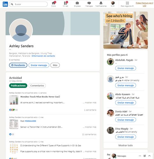Open Dina Magdy avatar
The image size is (154, 159).
(x=110, y=130)
